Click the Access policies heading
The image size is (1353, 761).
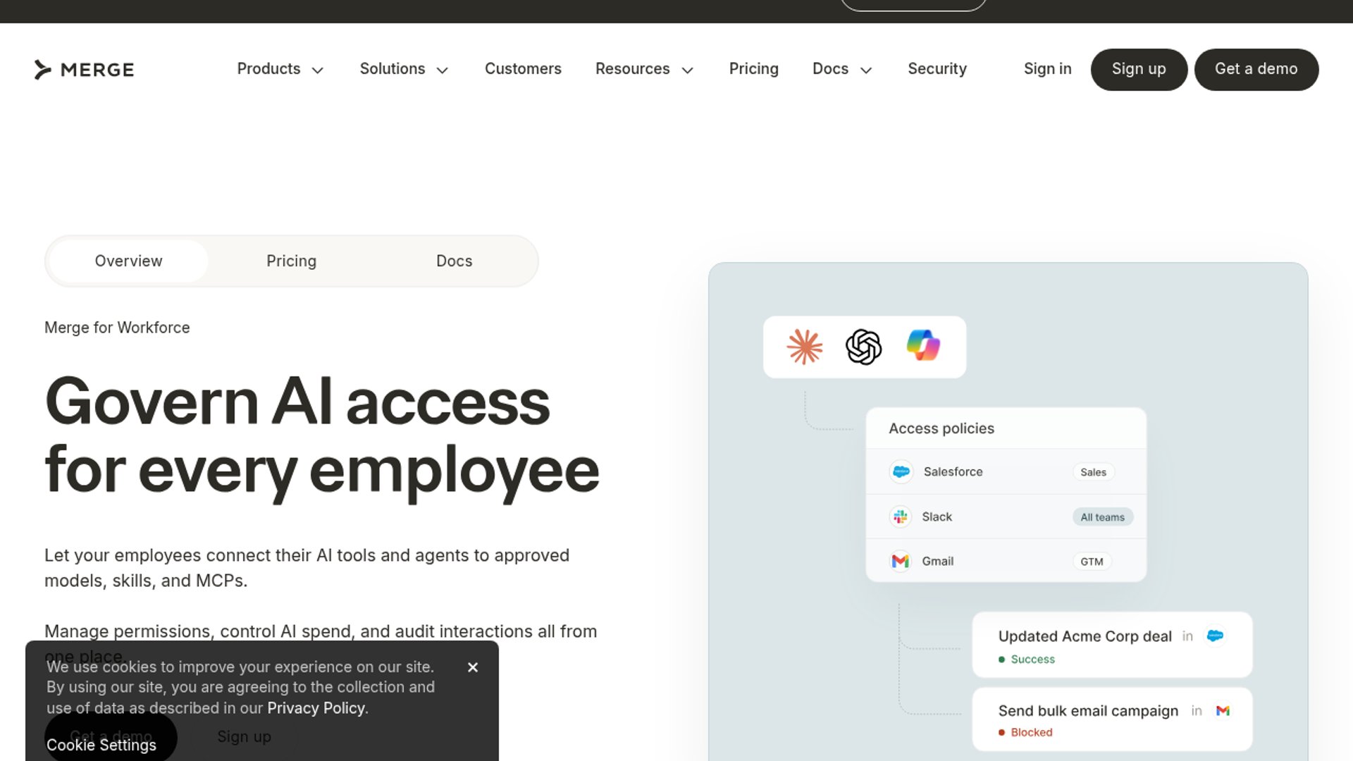click(941, 428)
